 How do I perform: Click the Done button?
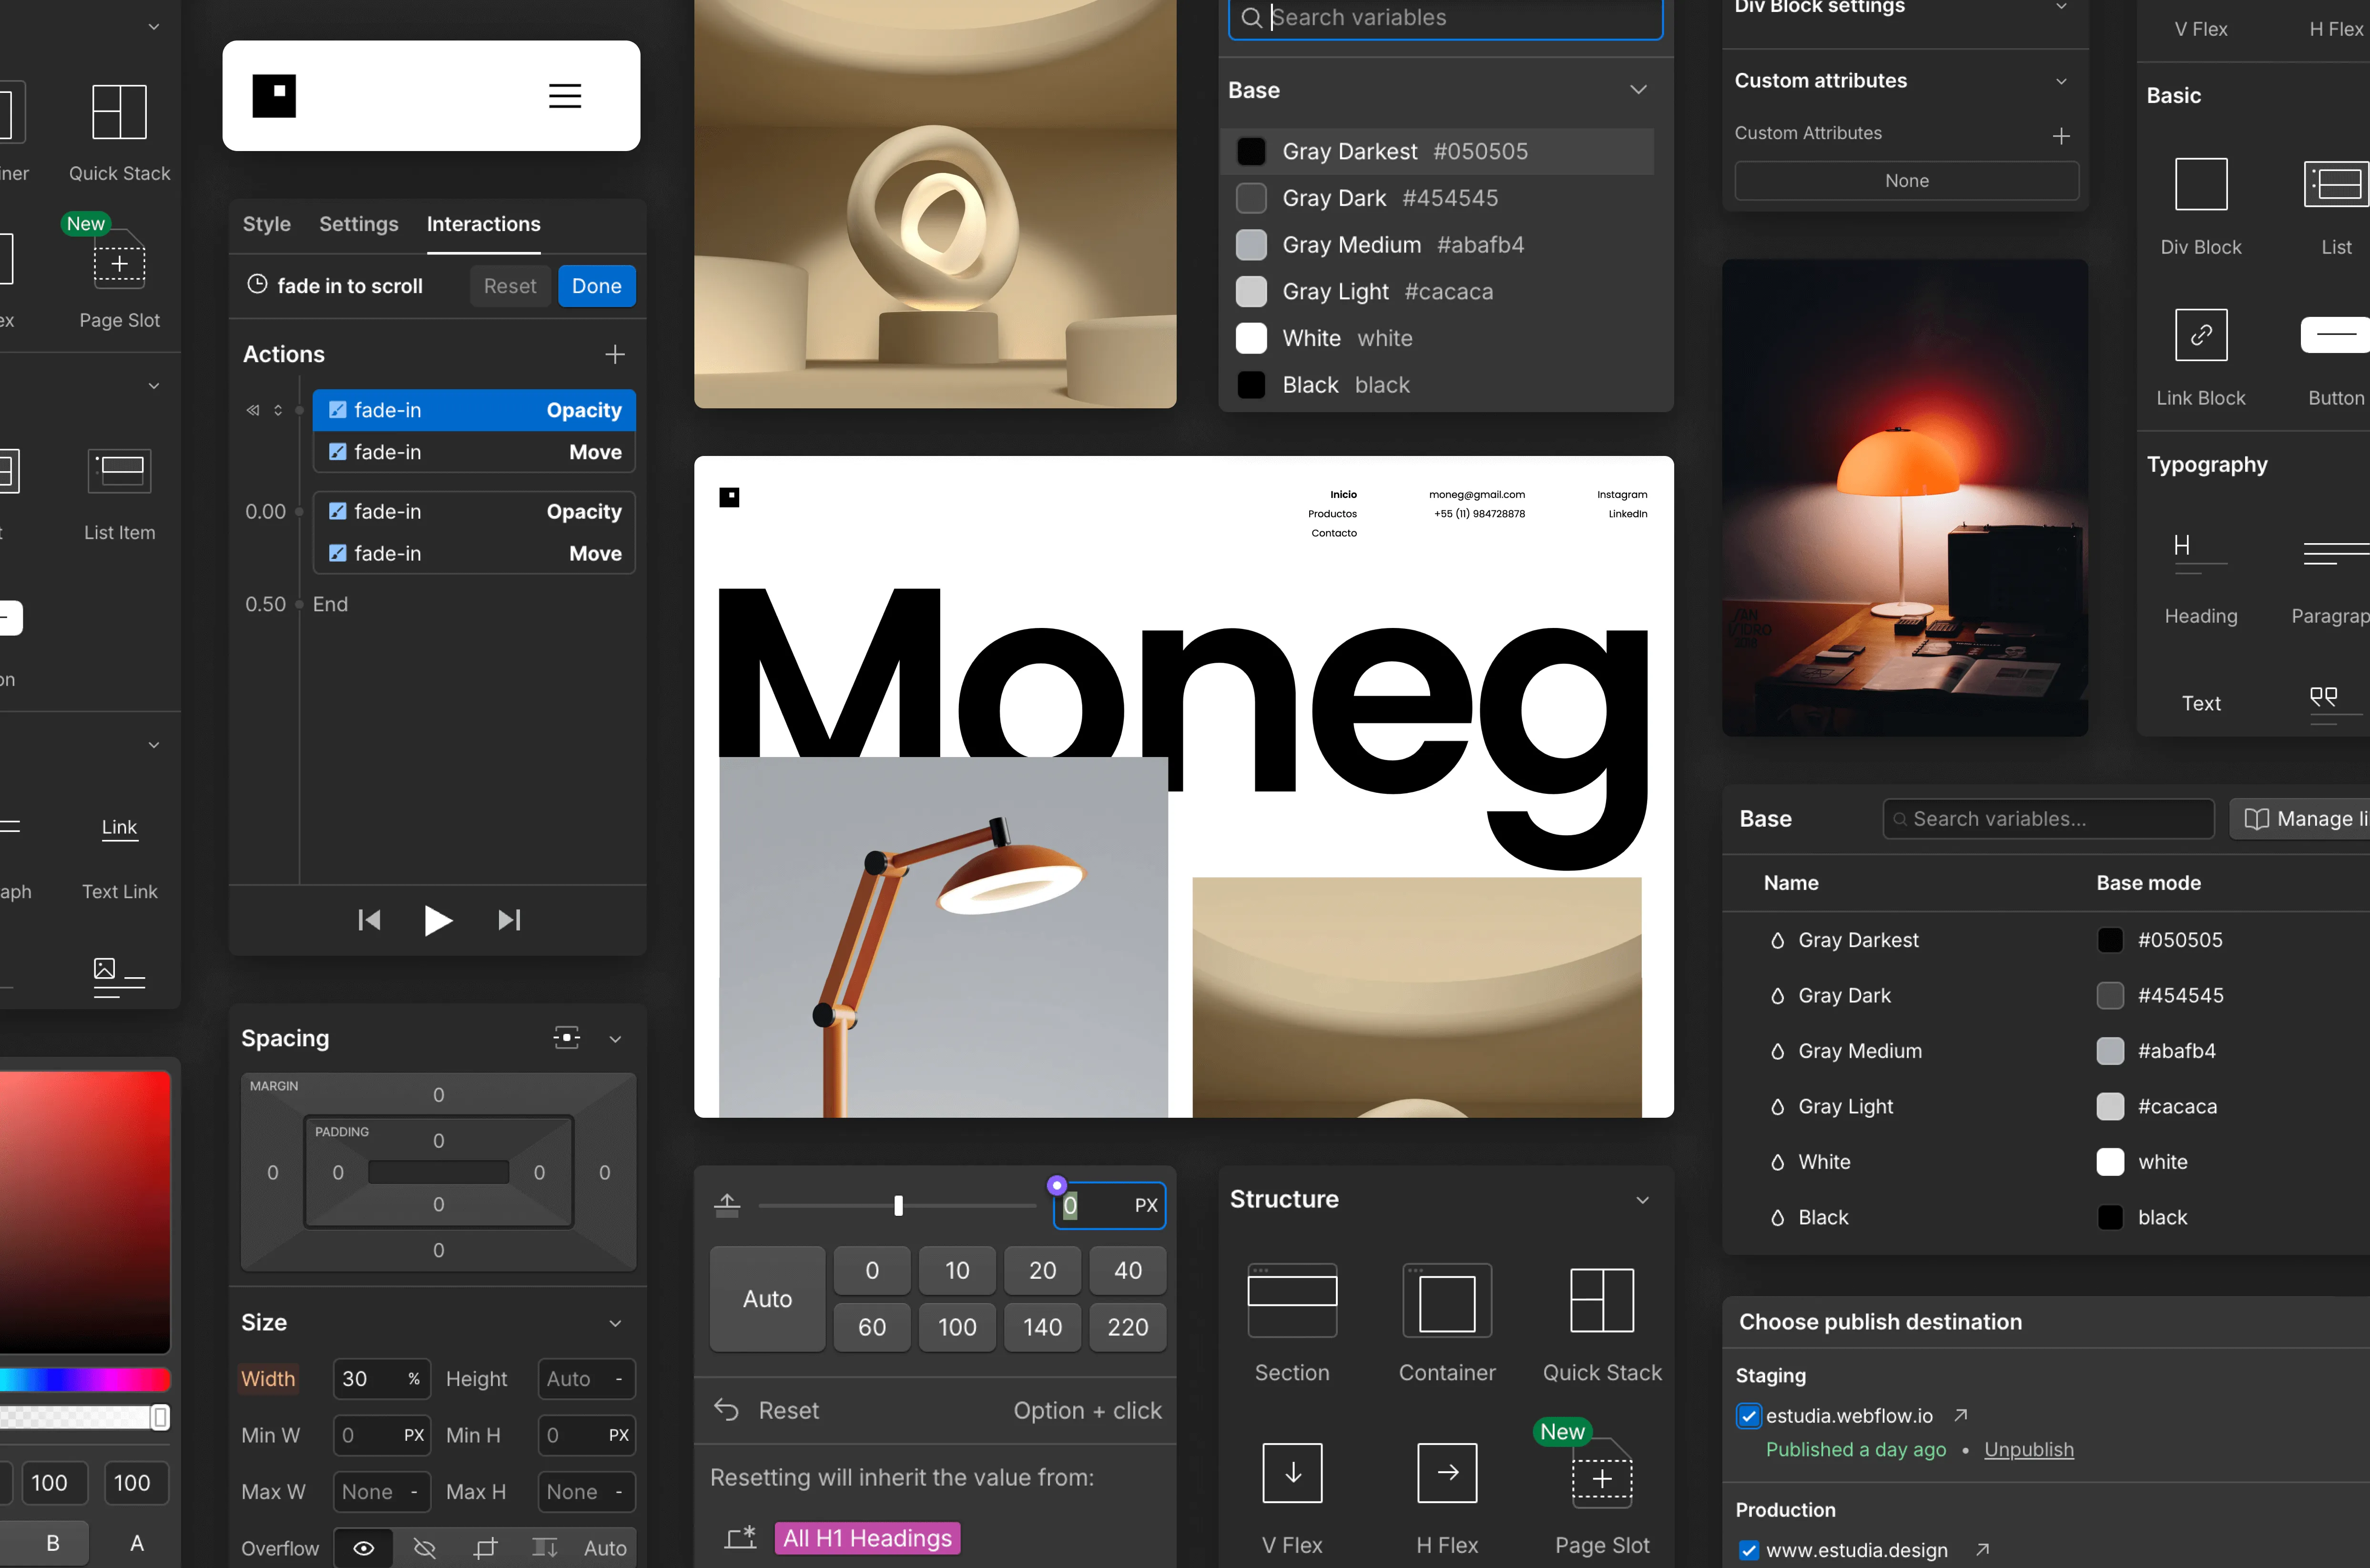coord(596,286)
